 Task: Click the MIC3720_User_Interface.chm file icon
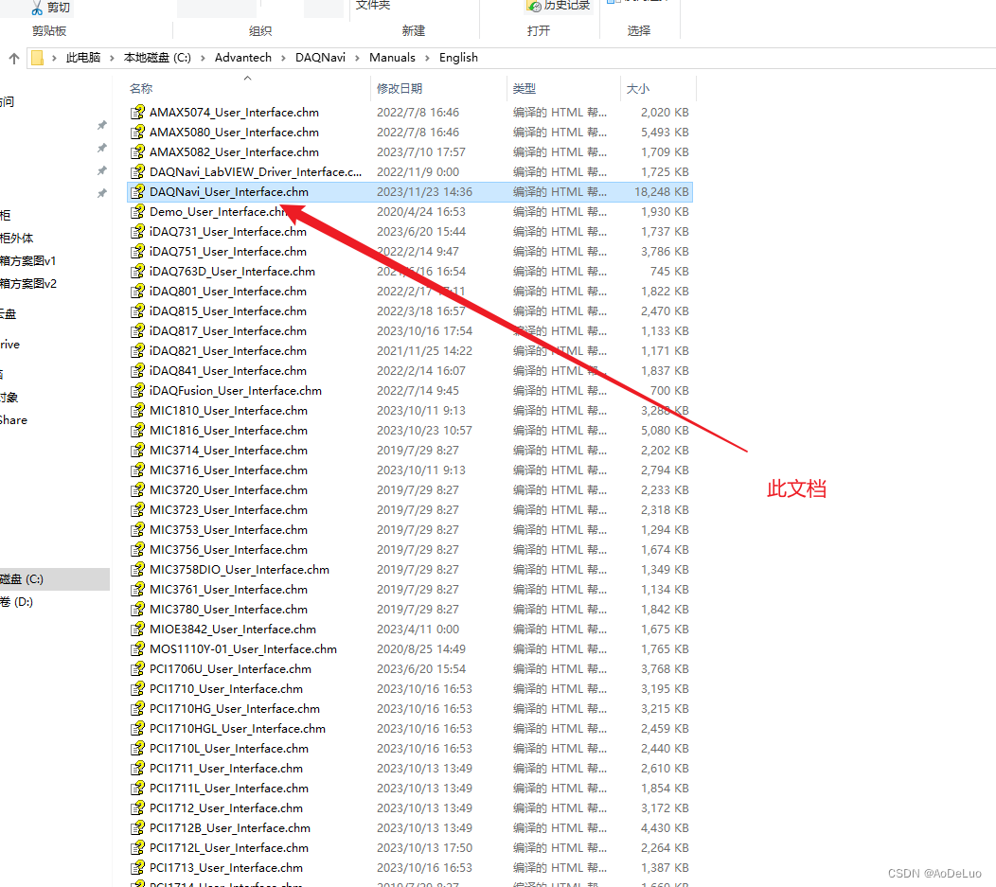tap(138, 490)
